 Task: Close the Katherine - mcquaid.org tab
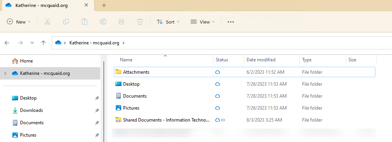click(86, 5)
